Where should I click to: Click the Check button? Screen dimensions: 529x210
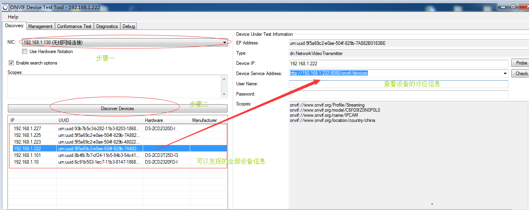521,74
